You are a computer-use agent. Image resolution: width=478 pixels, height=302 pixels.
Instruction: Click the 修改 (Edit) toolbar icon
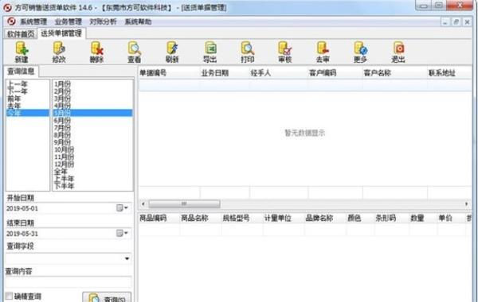coord(59,52)
